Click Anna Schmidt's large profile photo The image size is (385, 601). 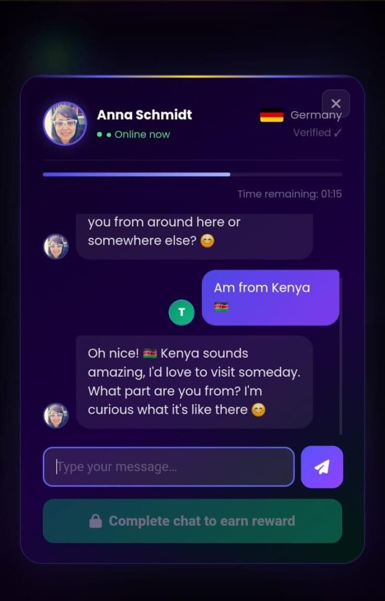click(x=65, y=123)
